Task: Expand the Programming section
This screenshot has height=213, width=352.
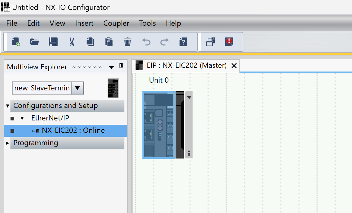Action: coord(7,143)
